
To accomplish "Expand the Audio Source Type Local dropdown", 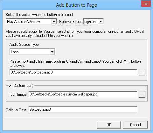I will pos(32,52).
